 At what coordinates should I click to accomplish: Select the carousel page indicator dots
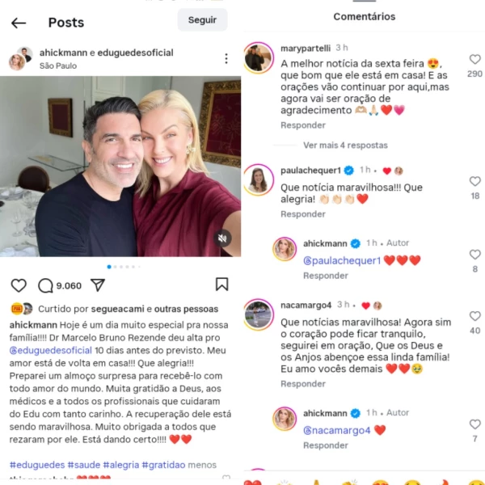coord(124,267)
